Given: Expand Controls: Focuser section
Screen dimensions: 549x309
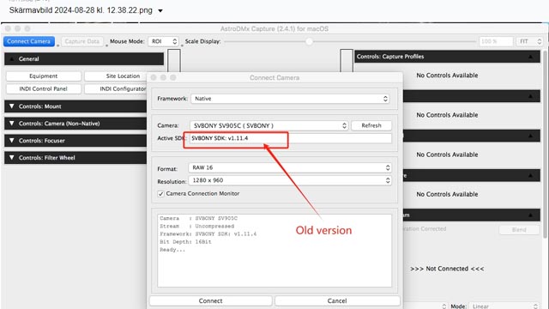Looking at the screenshot, I should [75, 141].
